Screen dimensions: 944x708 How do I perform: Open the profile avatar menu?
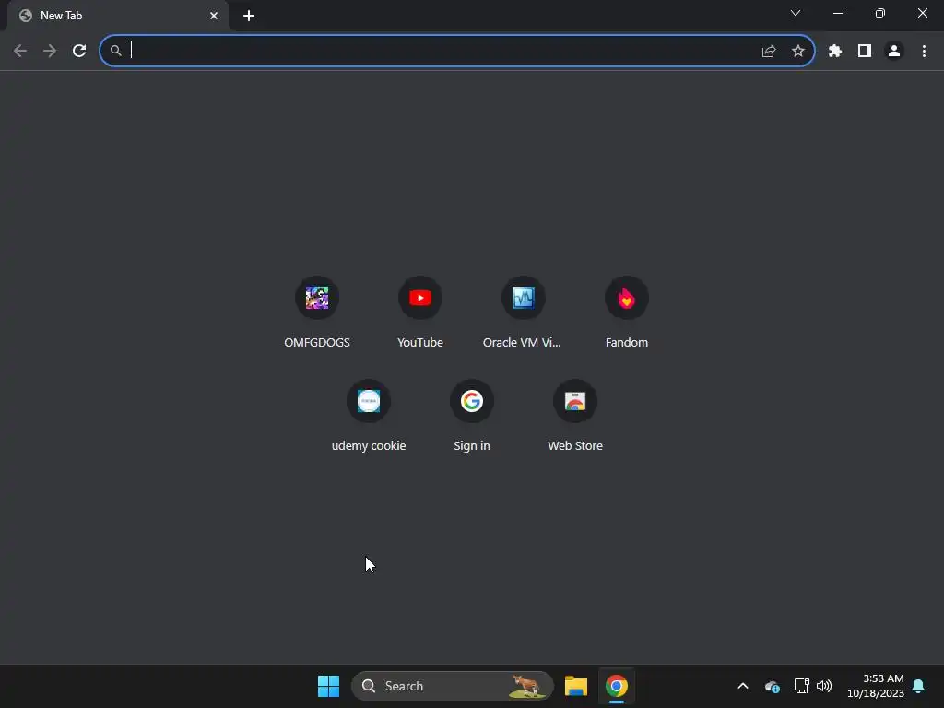(x=893, y=52)
